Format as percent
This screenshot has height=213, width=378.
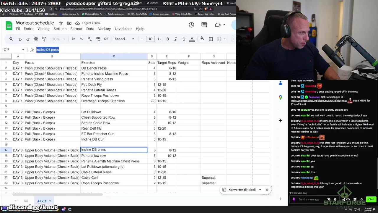point(82,39)
